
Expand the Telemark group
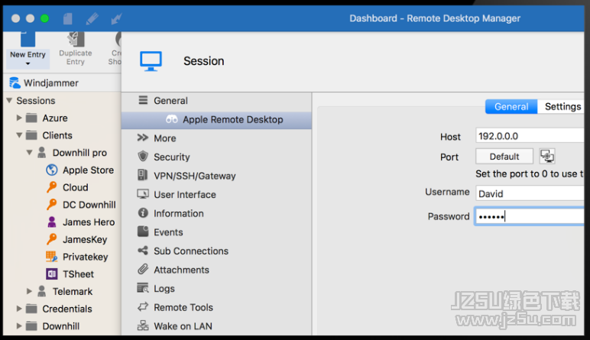click(x=29, y=291)
